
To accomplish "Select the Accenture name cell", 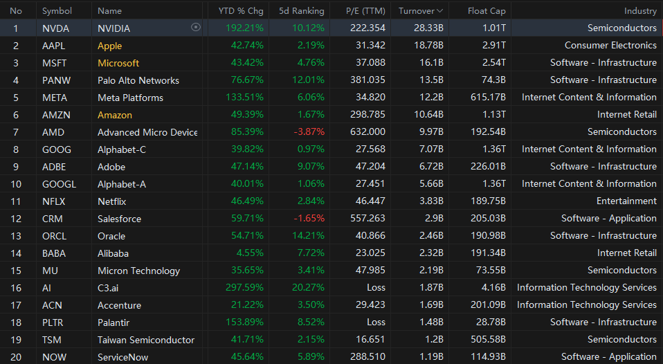I will pyautogui.click(x=119, y=306).
